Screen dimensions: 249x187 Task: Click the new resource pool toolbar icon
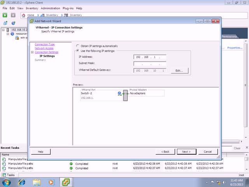click(x=13, y=23)
